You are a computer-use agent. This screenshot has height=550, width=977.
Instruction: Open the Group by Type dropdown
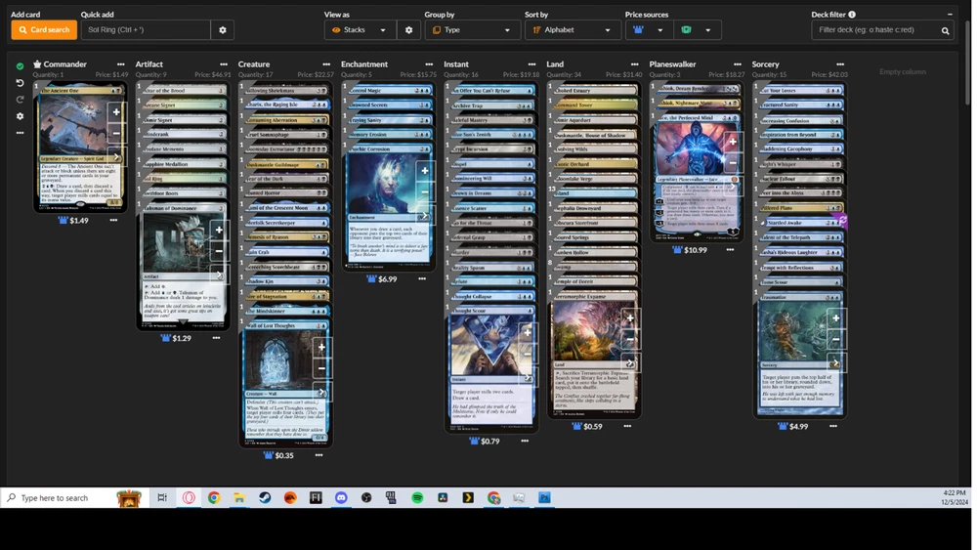pyautogui.click(x=472, y=30)
